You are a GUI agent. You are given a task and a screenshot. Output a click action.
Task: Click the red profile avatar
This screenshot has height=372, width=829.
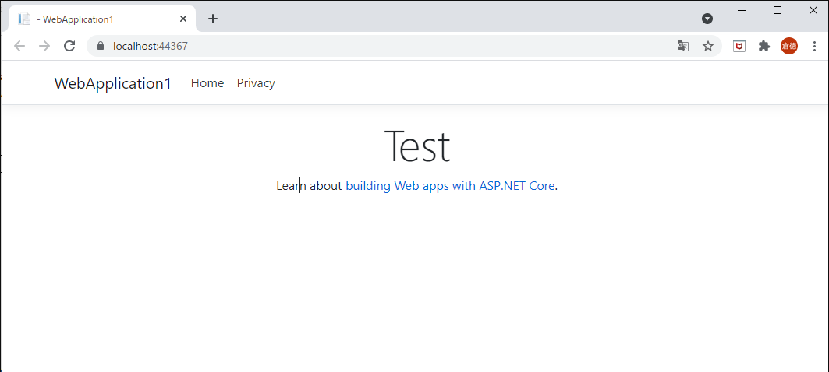pyautogui.click(x=789, y=46)
